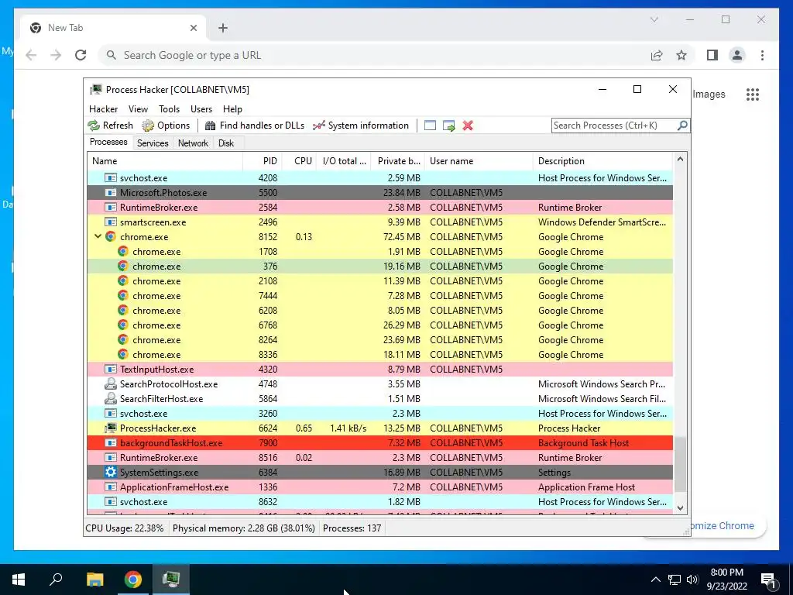
Task: Click the Refresh toolbar button
Action: click(x=110, y=126)
